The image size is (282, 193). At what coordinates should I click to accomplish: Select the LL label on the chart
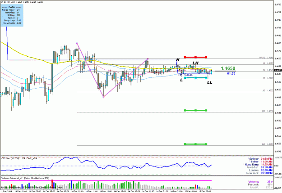(210, 82)
